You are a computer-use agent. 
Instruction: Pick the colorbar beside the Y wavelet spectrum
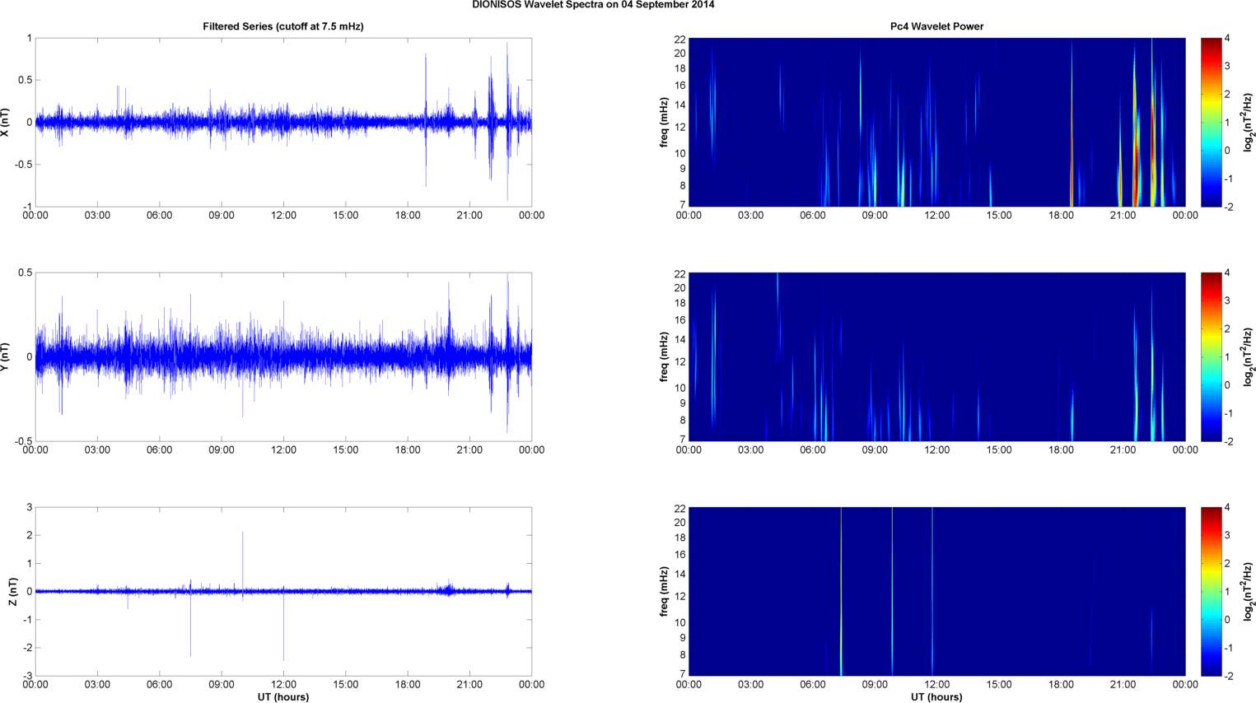point(1211,356)
